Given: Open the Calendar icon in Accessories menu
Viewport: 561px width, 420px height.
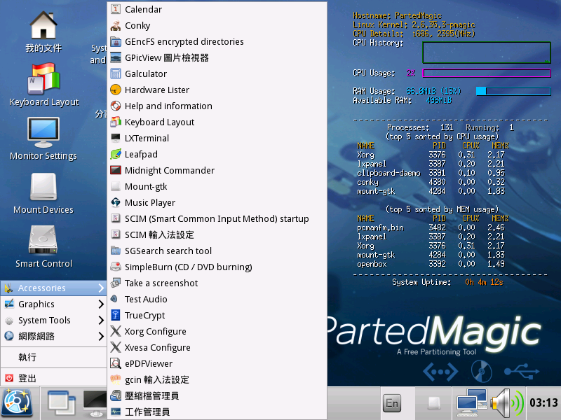Looking at the screenshot, I should point(116,9).
